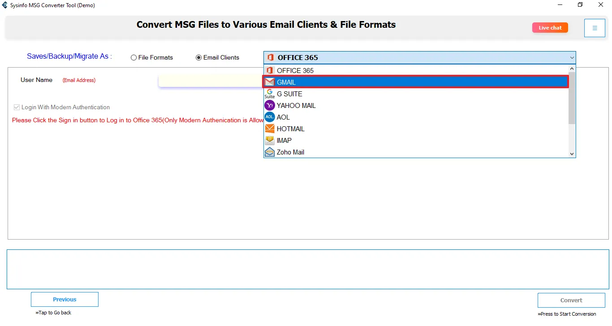Select the File Formats radio button
This screenshot has height=326, width=612.
click(x=134, y=58)
